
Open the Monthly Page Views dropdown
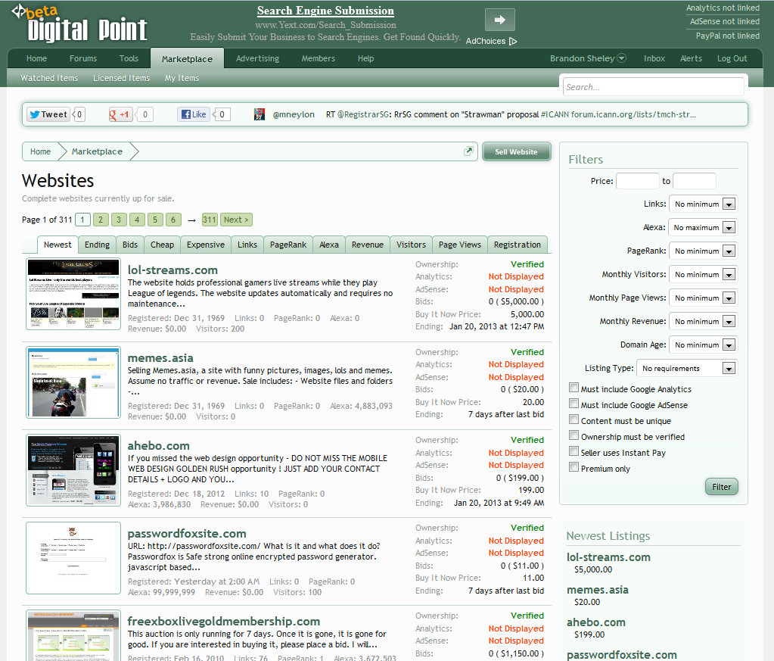coord(703,298)
